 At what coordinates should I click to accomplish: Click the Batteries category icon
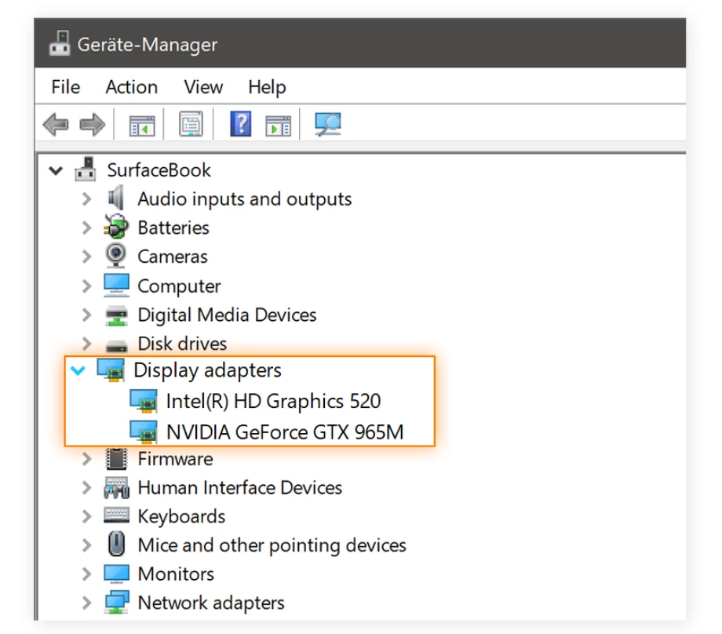(115, 227)
